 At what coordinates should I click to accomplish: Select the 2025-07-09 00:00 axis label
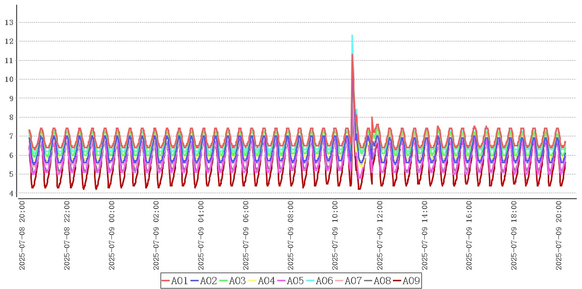(x=112, y=236)
